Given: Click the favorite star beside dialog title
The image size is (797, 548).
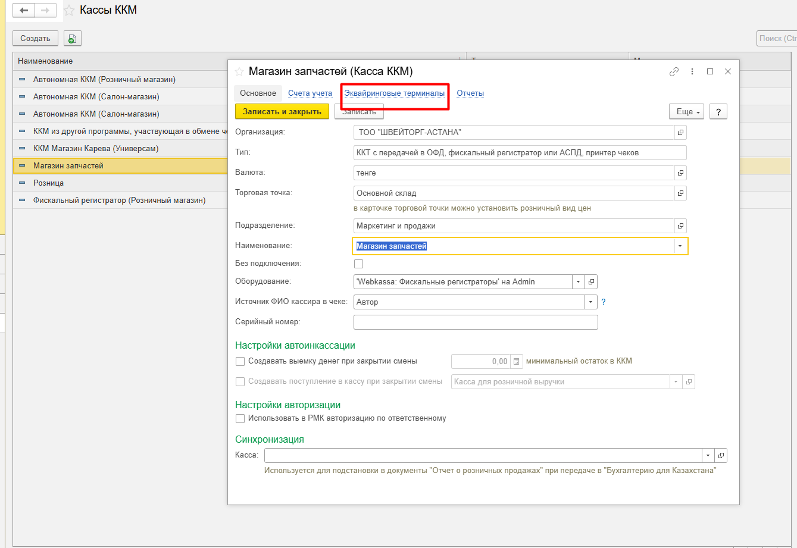Looking at the screenshot, I should click(x=239, y=71).
